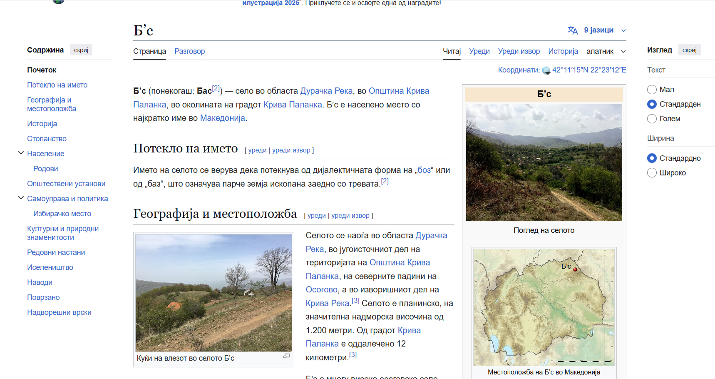This screenshot has width=715, height=379.
Task: Open the Осогово link
Action: coord(322,289)
